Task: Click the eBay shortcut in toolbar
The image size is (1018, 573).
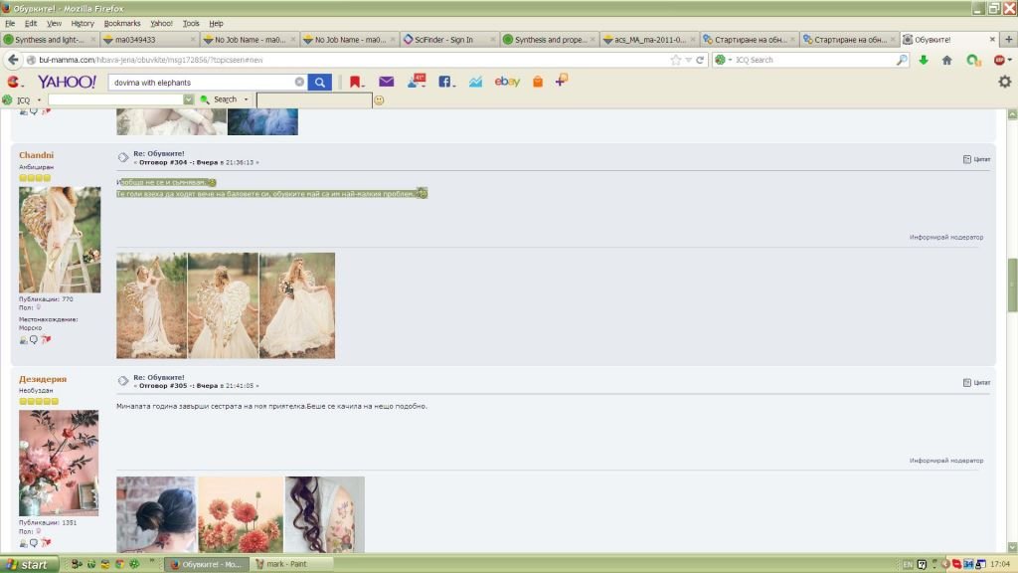Action: click(507, 82)
